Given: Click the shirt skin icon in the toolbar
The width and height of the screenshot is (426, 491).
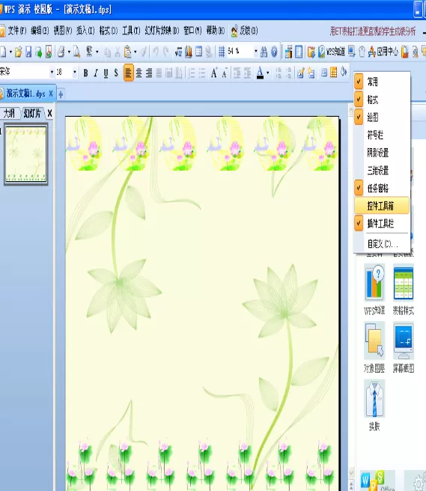Looking at the screenshot, I should click(362, 52).
